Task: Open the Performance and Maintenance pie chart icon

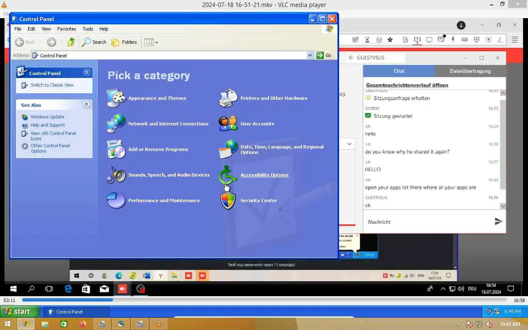Action: click(x=116, y=200)
